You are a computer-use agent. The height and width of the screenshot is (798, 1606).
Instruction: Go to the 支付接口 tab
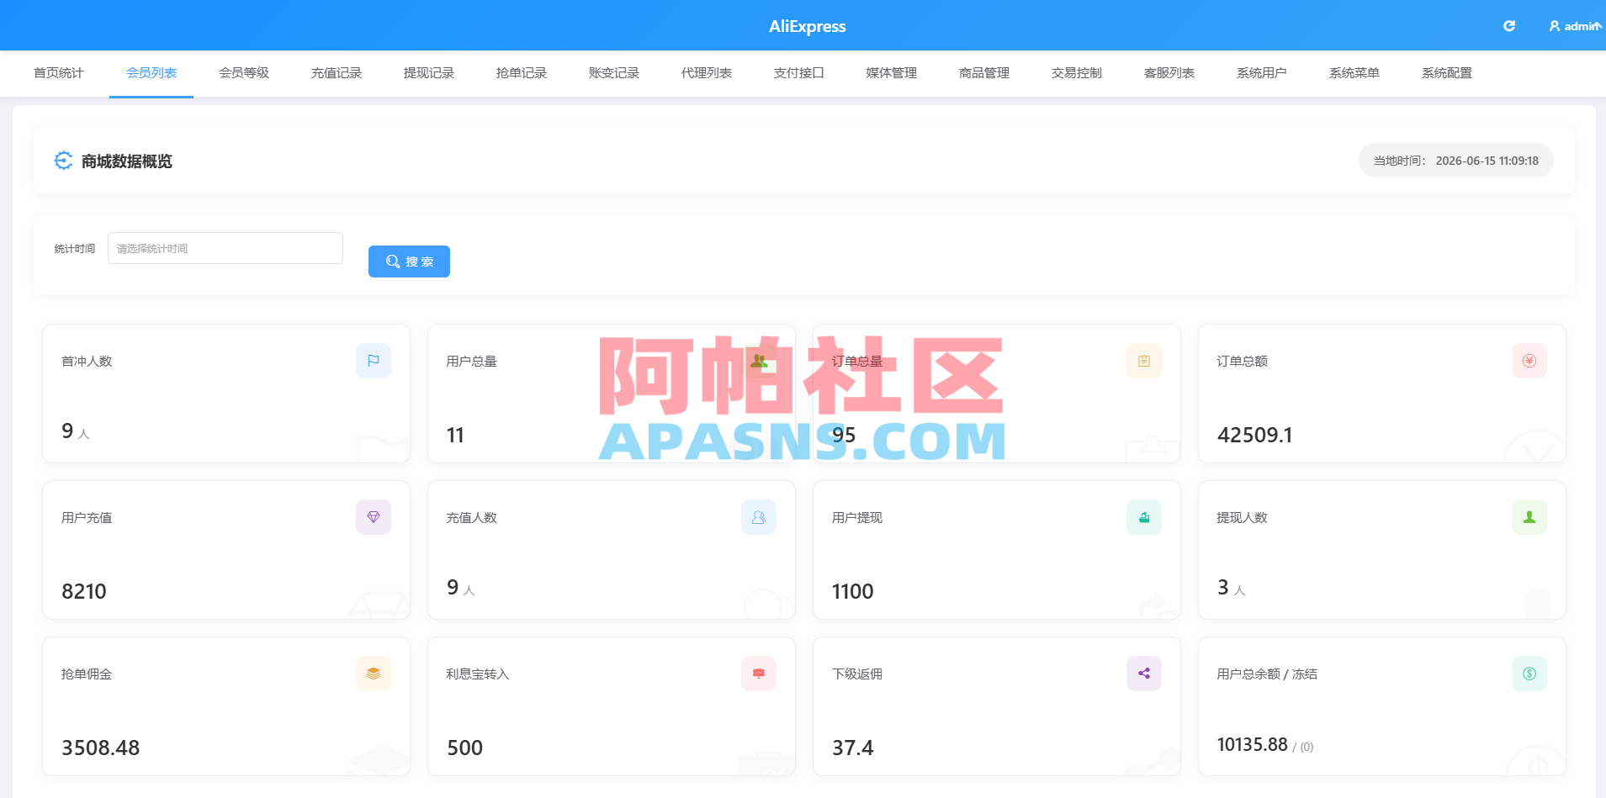(799, 73)
